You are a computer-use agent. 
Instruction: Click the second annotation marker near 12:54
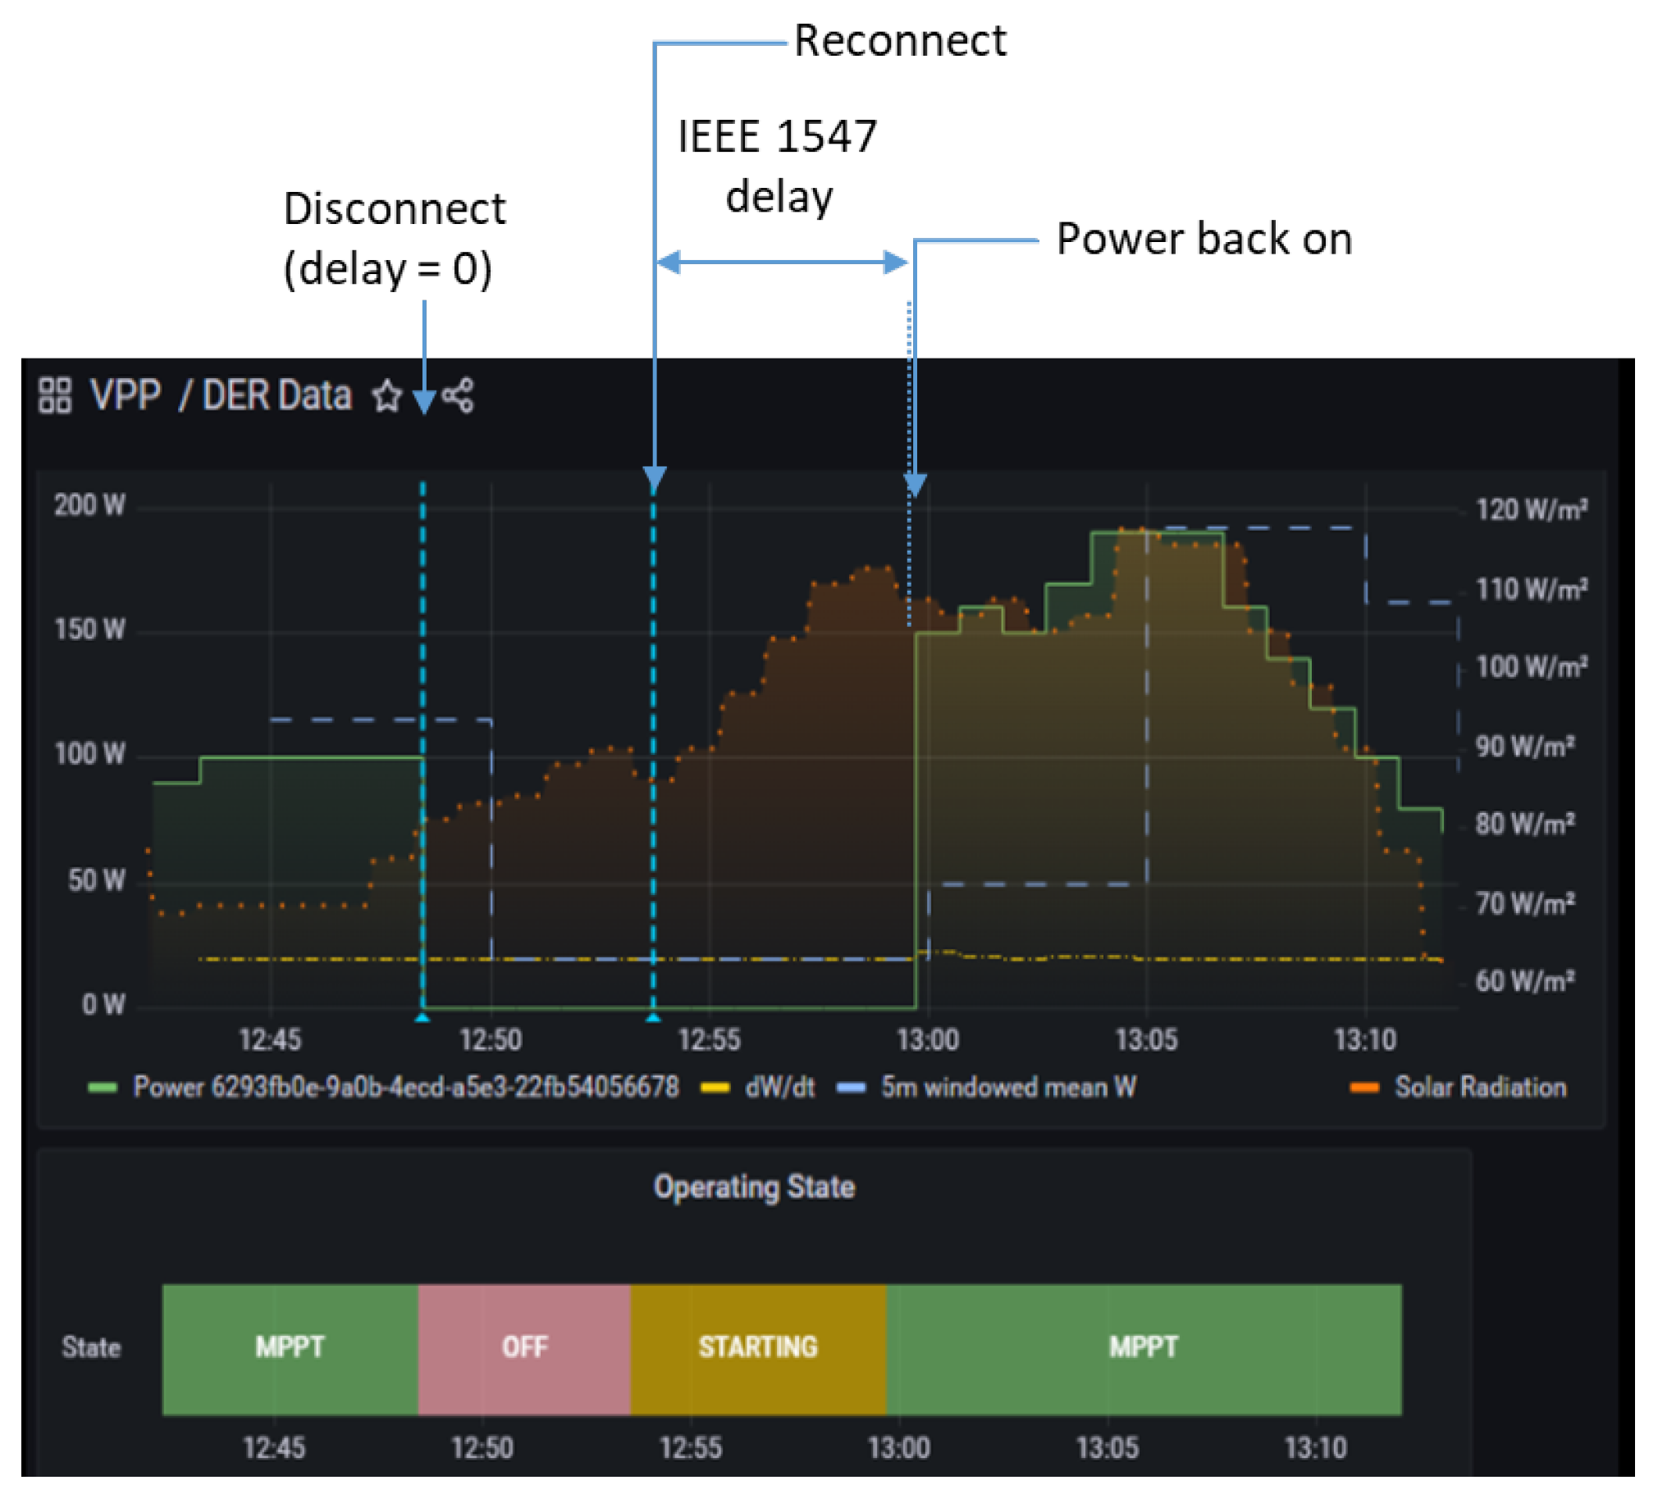click(653, 1019)
